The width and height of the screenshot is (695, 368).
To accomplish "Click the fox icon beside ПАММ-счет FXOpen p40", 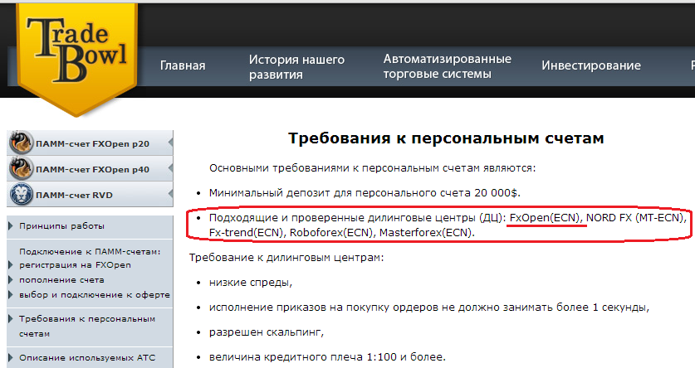I will [21, 168].
